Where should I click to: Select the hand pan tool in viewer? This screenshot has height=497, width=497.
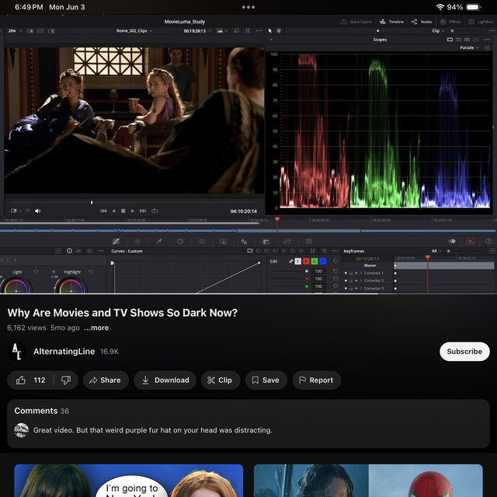[279, 31]
